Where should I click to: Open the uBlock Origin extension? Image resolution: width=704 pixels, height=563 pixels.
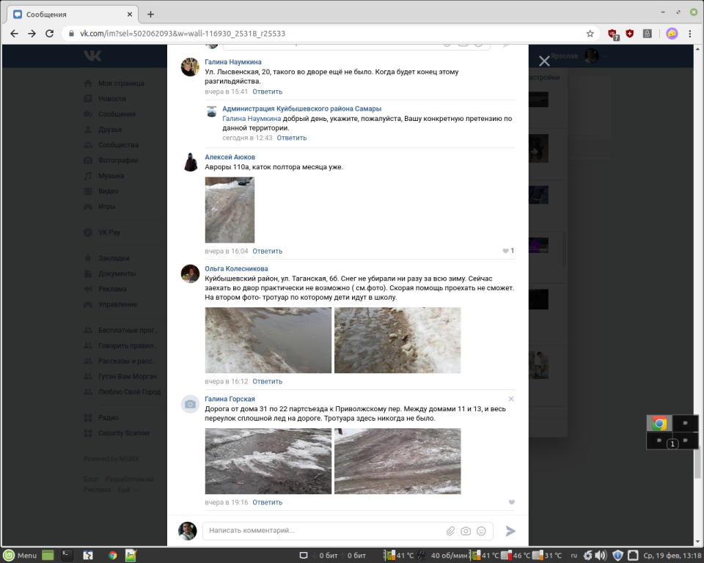[x=612, y=34]
